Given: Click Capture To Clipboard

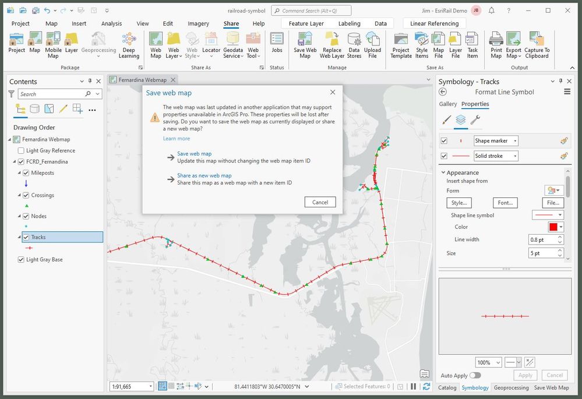Looking at the screenshot, I should [x=537, y=45].
